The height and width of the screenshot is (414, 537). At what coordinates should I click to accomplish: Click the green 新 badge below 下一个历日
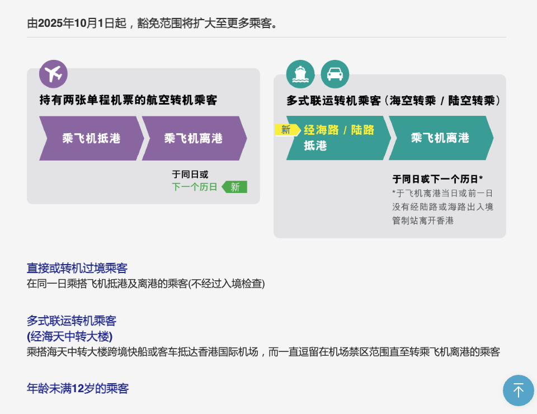(234, 187)
